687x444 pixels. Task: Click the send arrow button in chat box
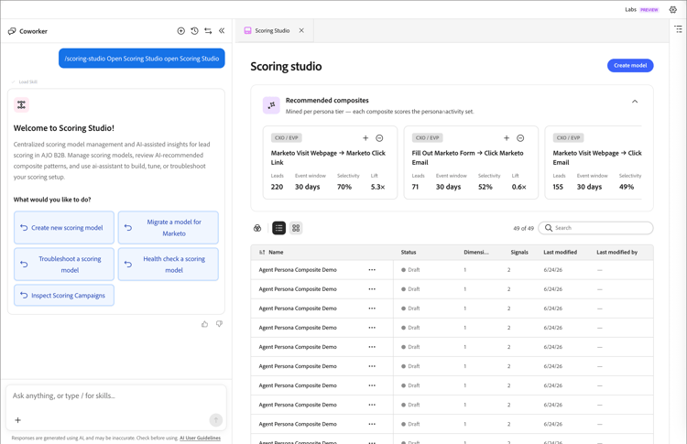215,420
